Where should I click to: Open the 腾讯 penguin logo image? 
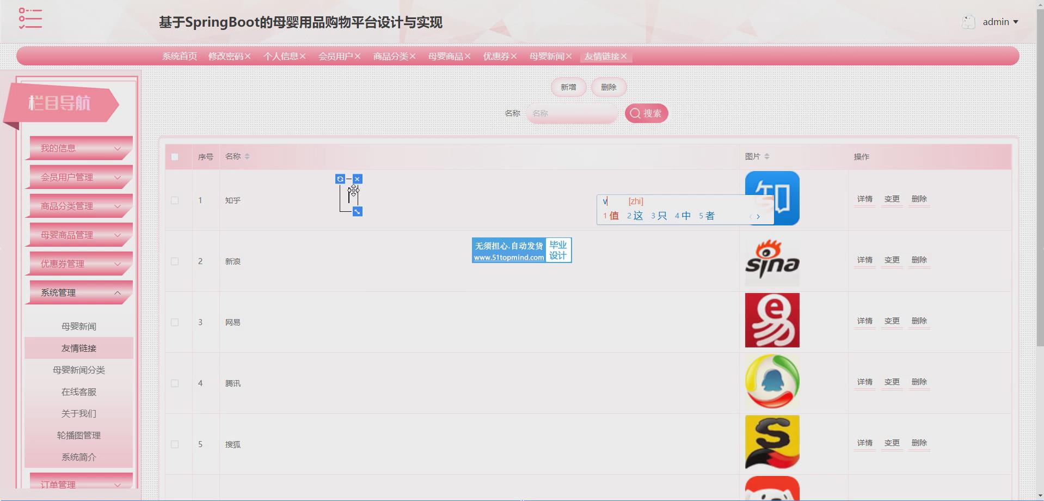tap(772, 381)
